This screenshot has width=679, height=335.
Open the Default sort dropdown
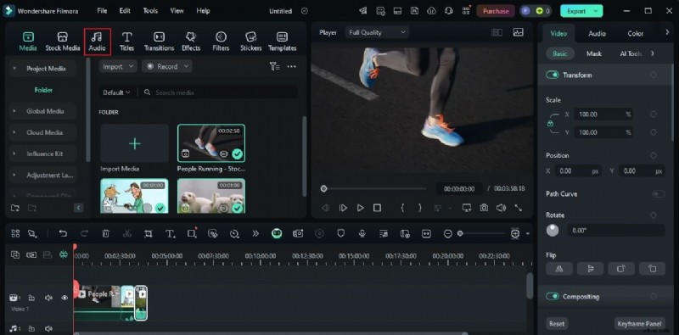[x=116, y=92]
